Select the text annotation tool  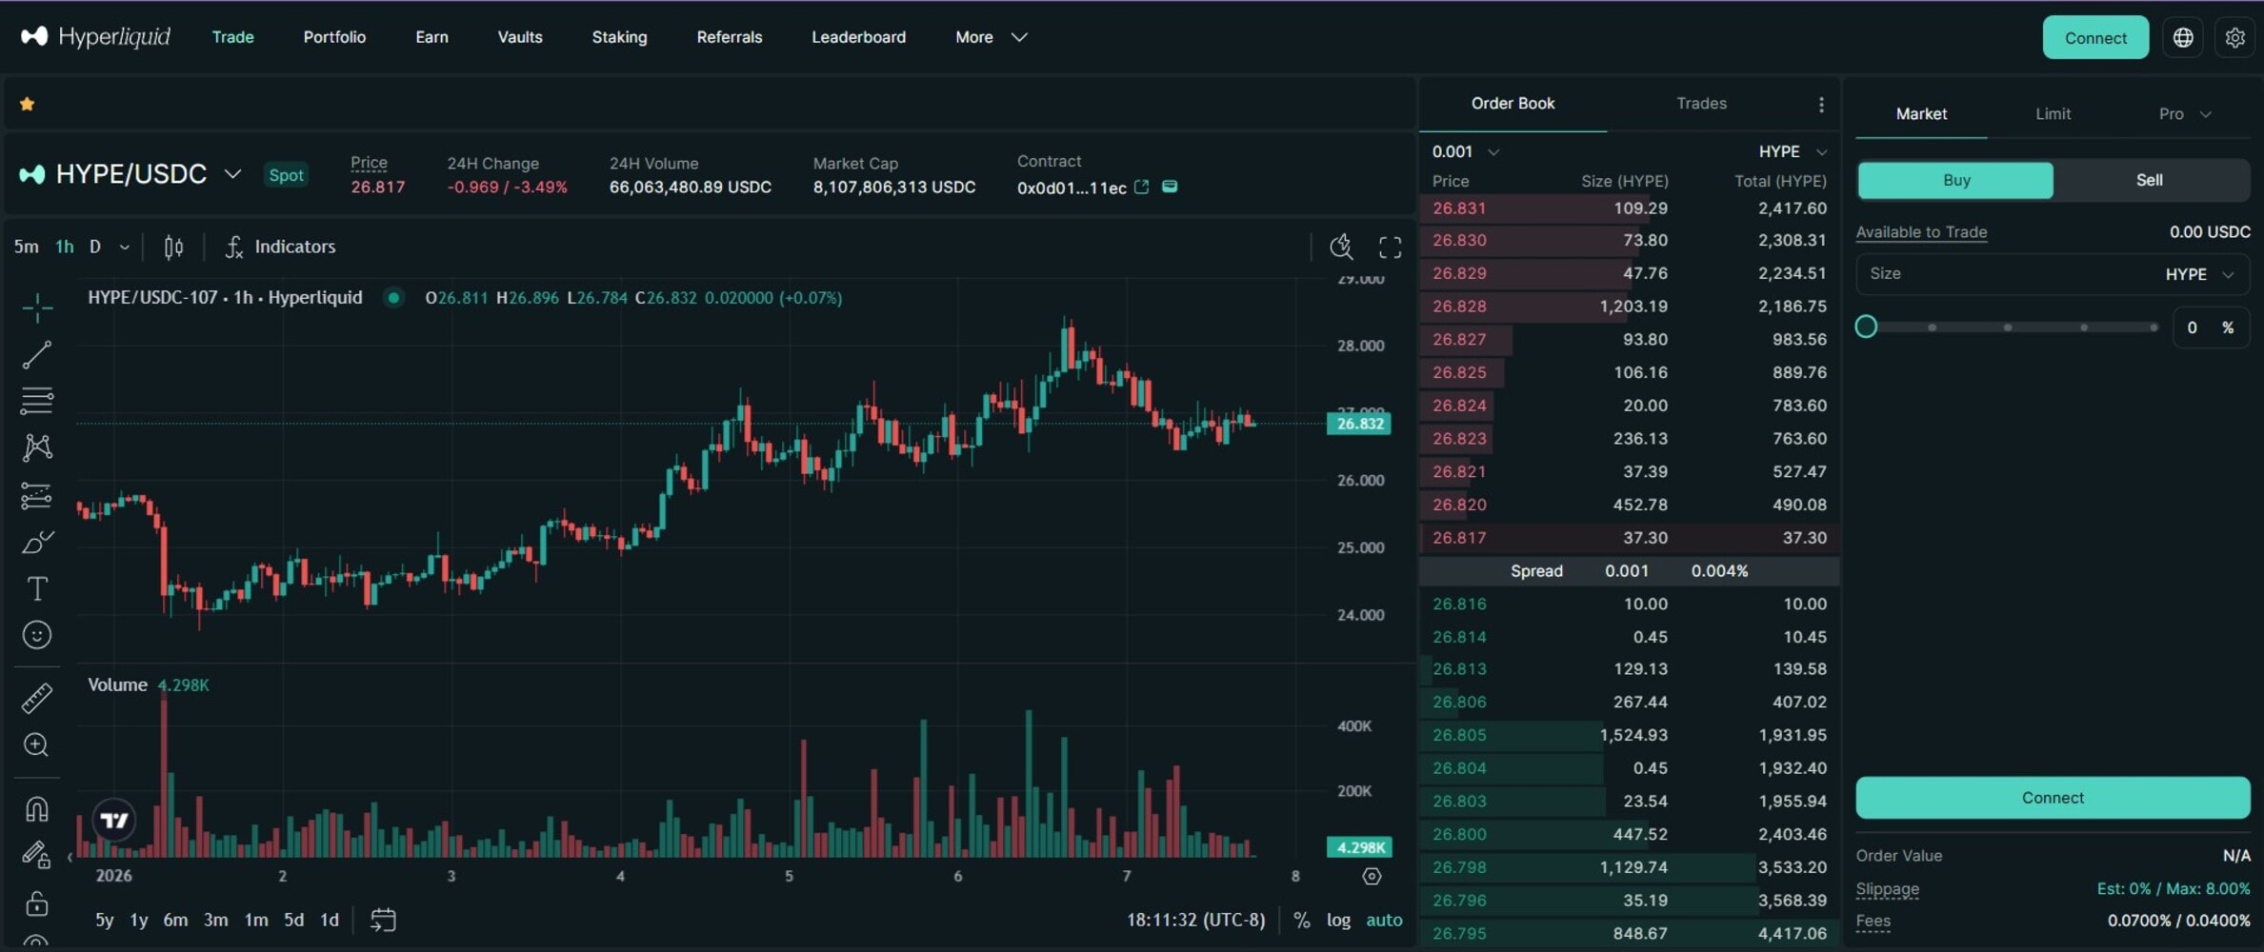(x=36, y=588)
